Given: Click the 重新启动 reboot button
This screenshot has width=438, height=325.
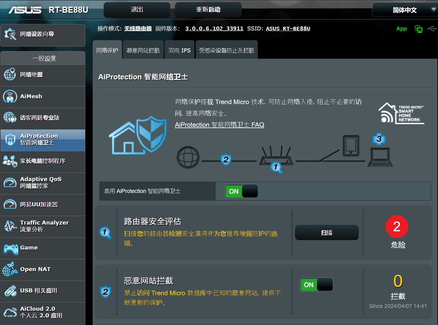Looking at the screenshot, I should [208, 10].
